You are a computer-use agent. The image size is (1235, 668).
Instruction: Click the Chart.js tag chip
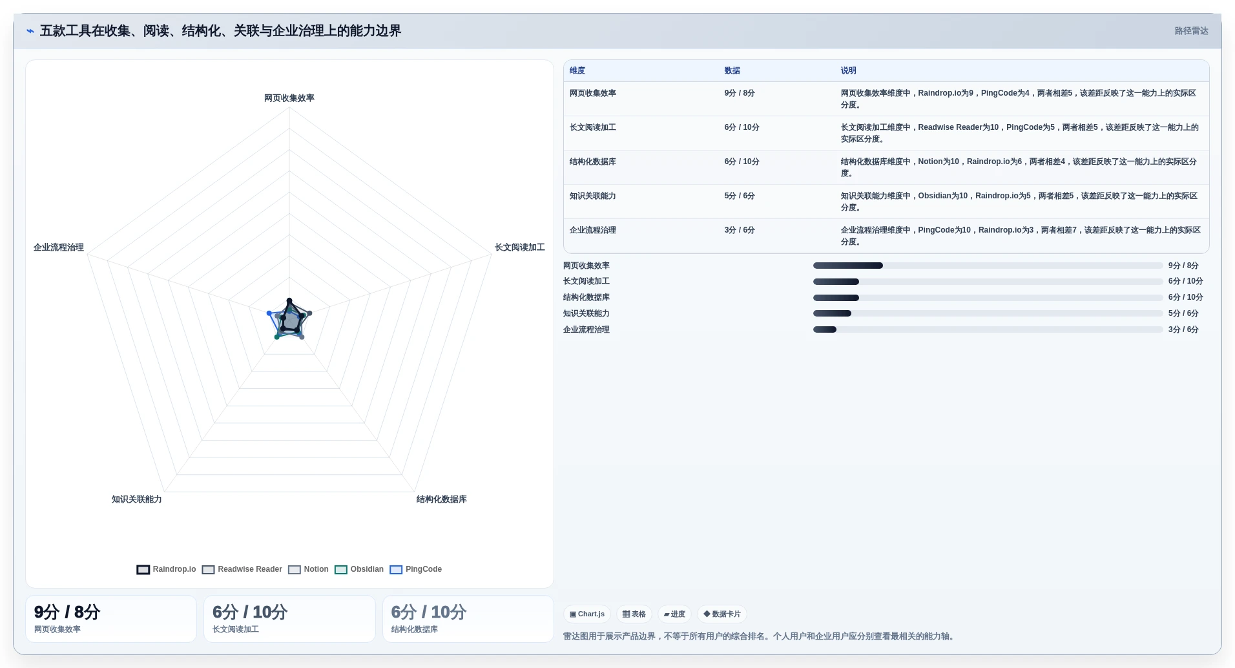coord(587,614)
